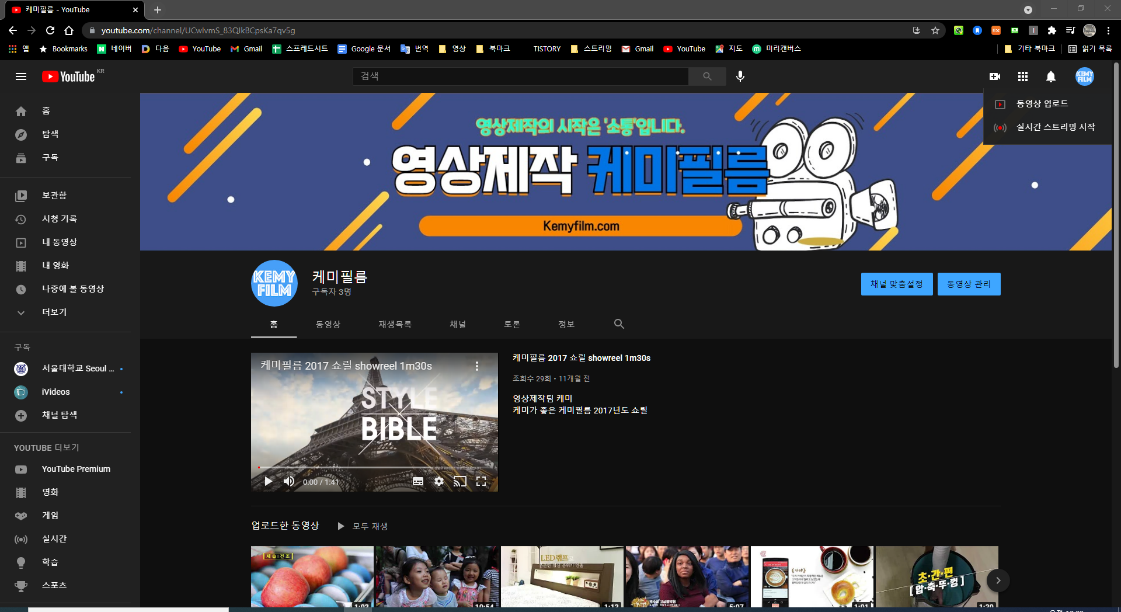The image size is (1121, 612).
Task: Open notifications bell
Action: point(1051,76)
